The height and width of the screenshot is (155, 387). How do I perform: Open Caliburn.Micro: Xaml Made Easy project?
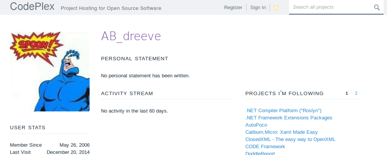point(281,132)
